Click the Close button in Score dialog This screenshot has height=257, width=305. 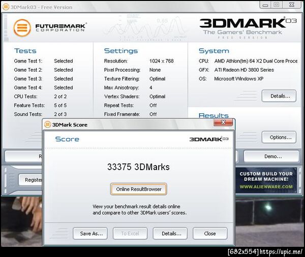210,233
